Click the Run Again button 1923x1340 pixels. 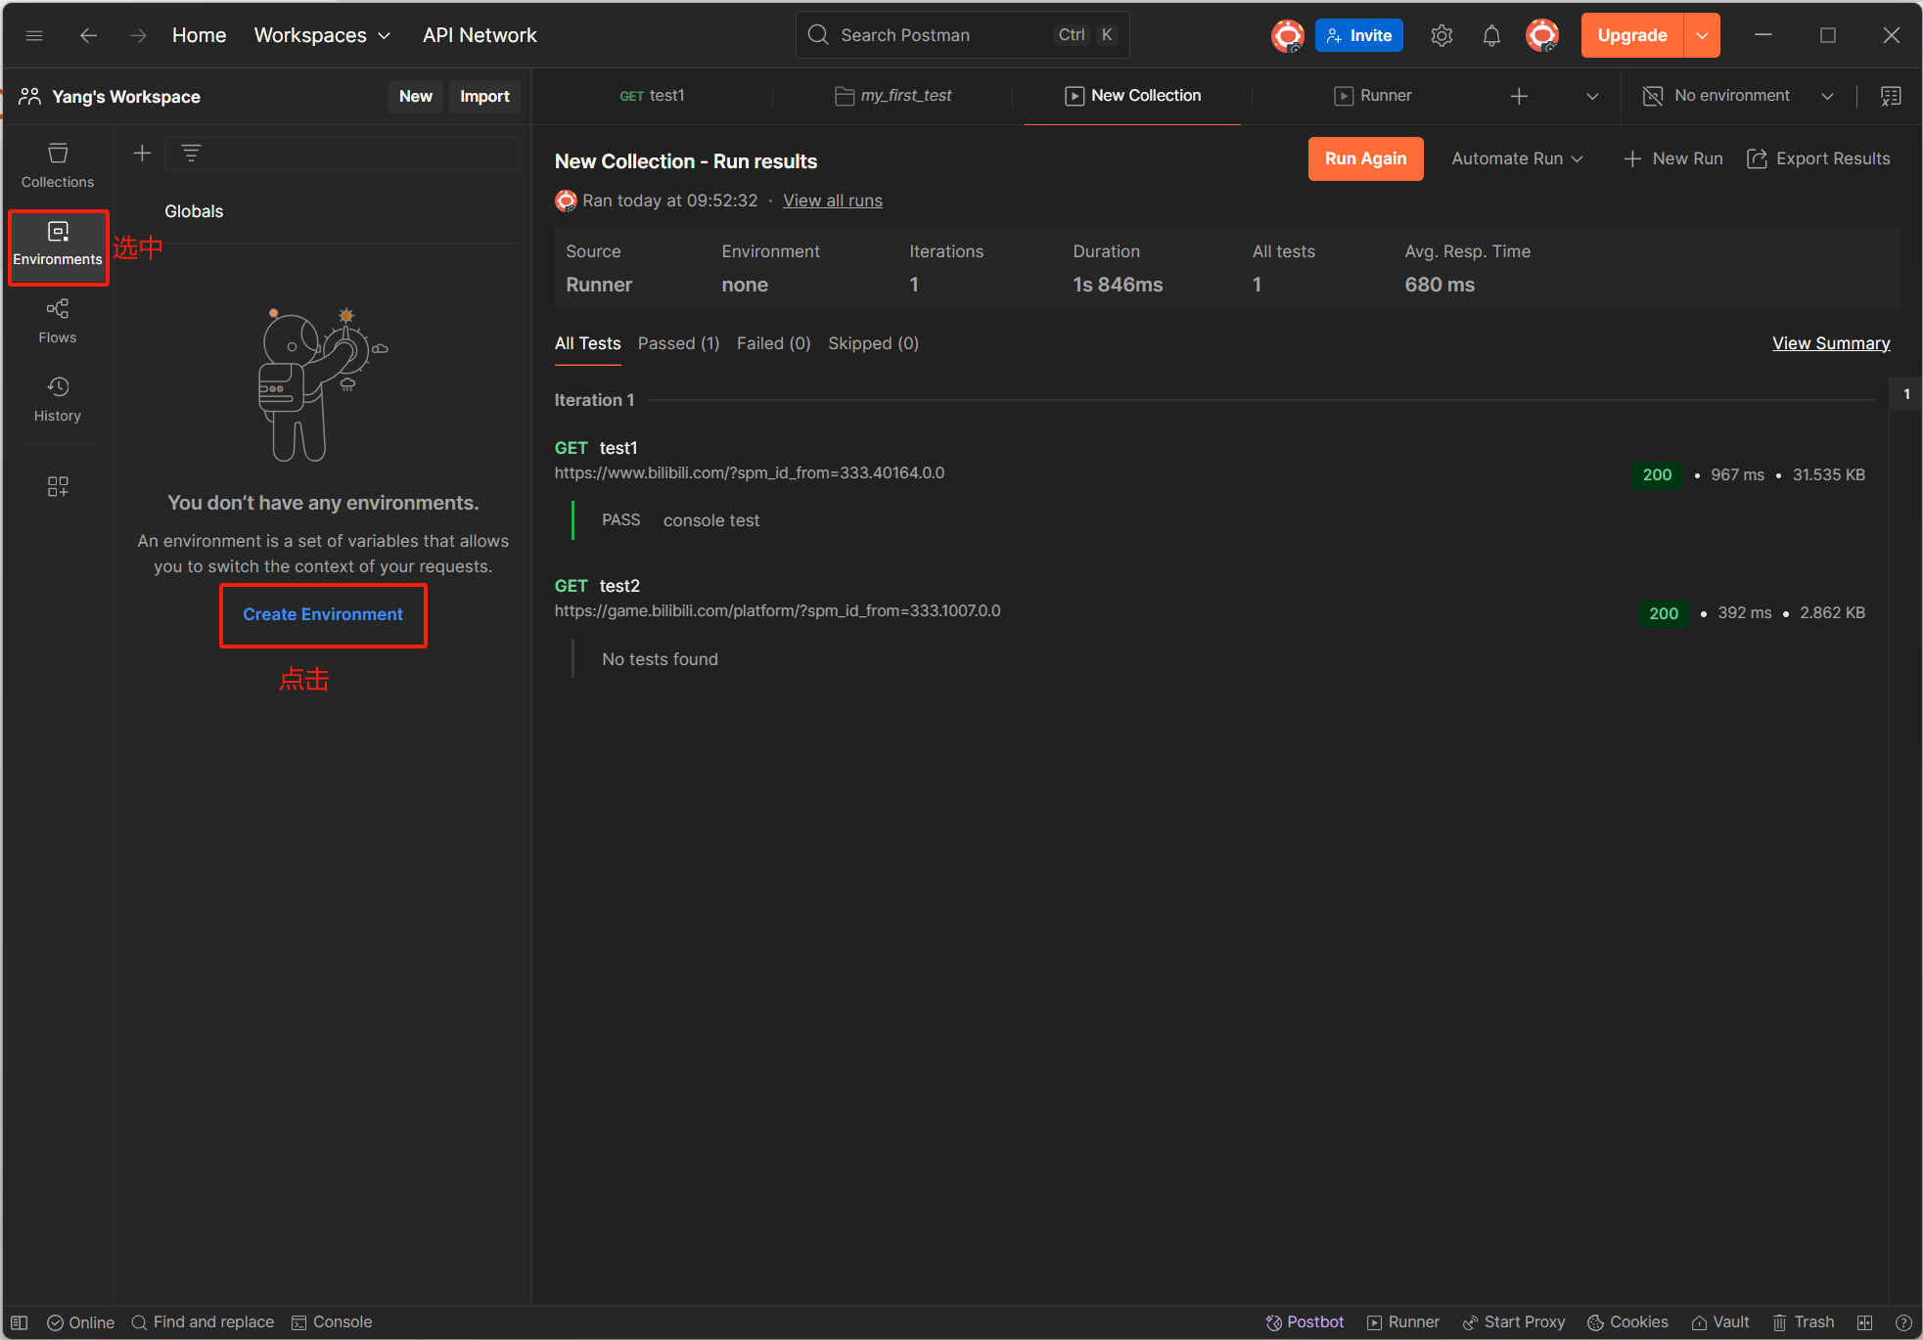click(x=1365, y=158)
